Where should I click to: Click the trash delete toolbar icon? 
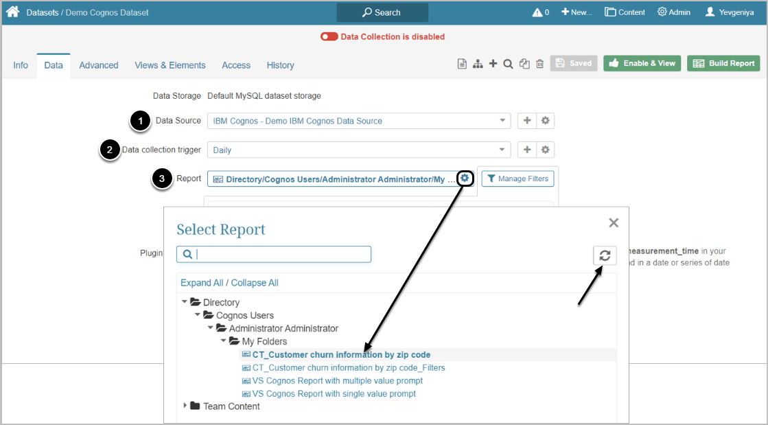pyautogui.click(x=539, y=64)
